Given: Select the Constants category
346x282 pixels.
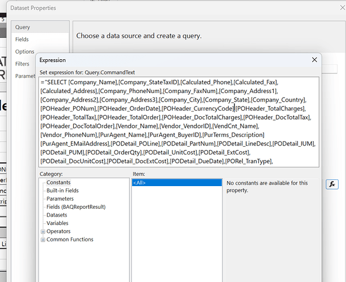Looking at the screenshot, I should (59, 182).
